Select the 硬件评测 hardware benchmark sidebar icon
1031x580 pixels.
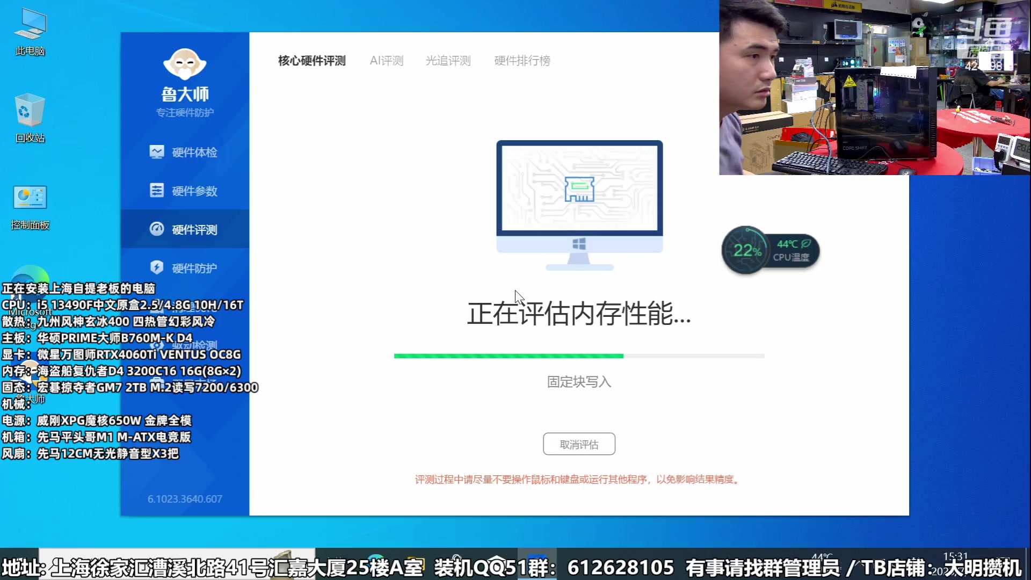pyautogui.click(x=185, y=229)
